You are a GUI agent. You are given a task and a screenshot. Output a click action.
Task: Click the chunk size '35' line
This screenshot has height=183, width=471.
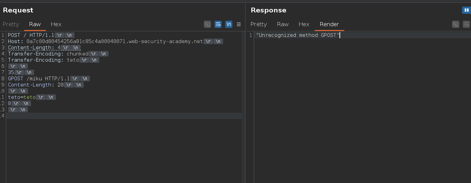[x=21, y=72]
